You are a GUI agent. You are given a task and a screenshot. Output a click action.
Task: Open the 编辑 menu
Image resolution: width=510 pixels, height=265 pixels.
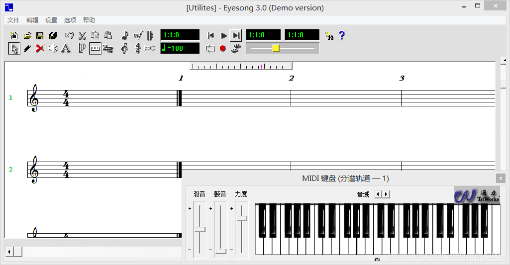tap(32, 20)
